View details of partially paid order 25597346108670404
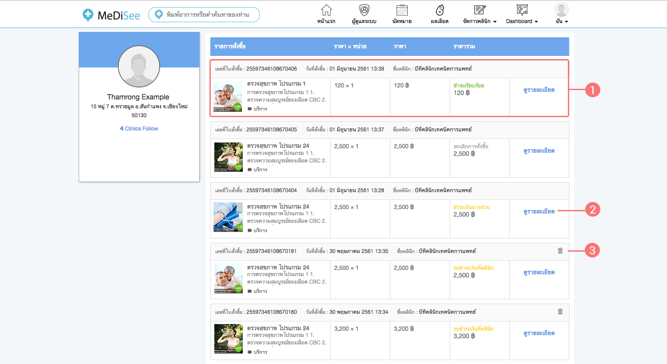The width and height of the screenshot is (667, 364). click(x=539, y=212)
